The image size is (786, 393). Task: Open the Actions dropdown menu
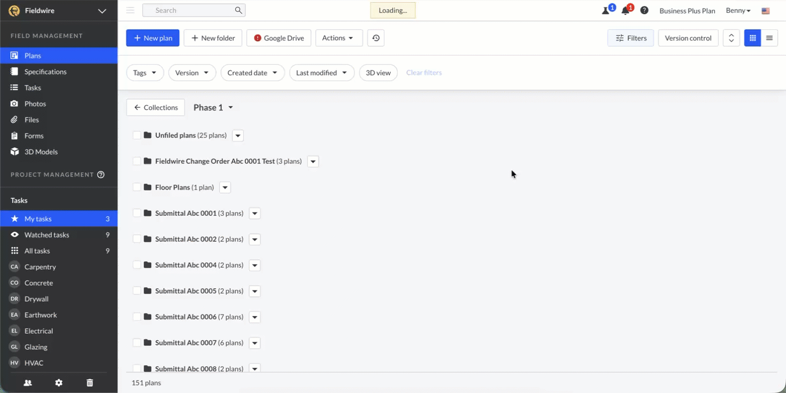click(x=338, y=38)
